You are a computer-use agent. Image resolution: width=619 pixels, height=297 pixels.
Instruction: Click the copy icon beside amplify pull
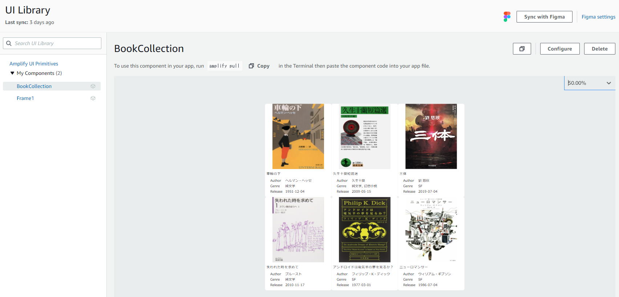pyautogui.click(x=251, y=66)
